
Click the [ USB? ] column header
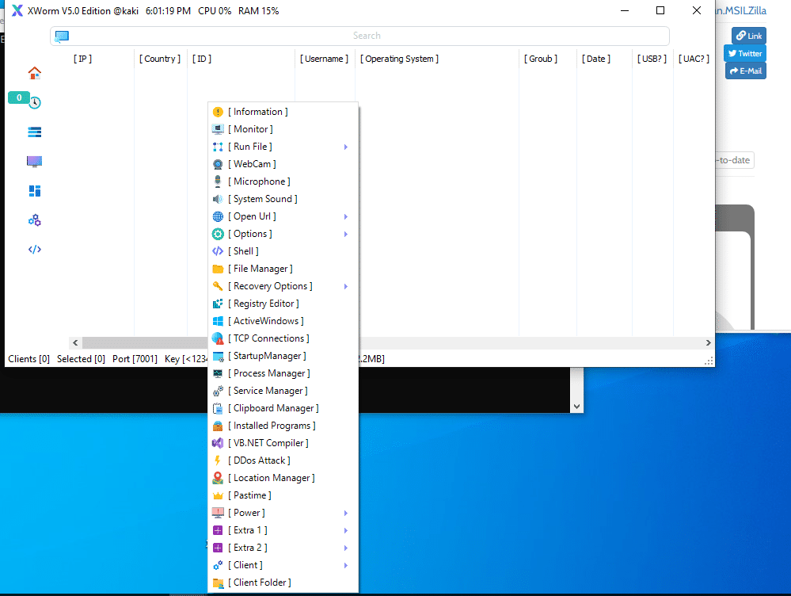click(652, 59)
